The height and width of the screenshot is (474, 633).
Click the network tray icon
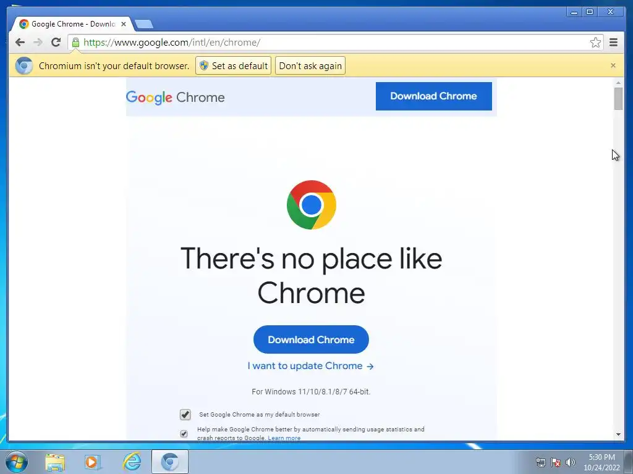540,462
